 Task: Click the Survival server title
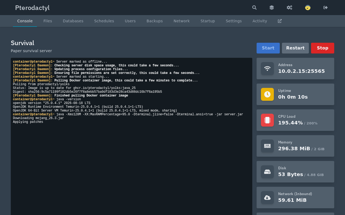(22, 43)
